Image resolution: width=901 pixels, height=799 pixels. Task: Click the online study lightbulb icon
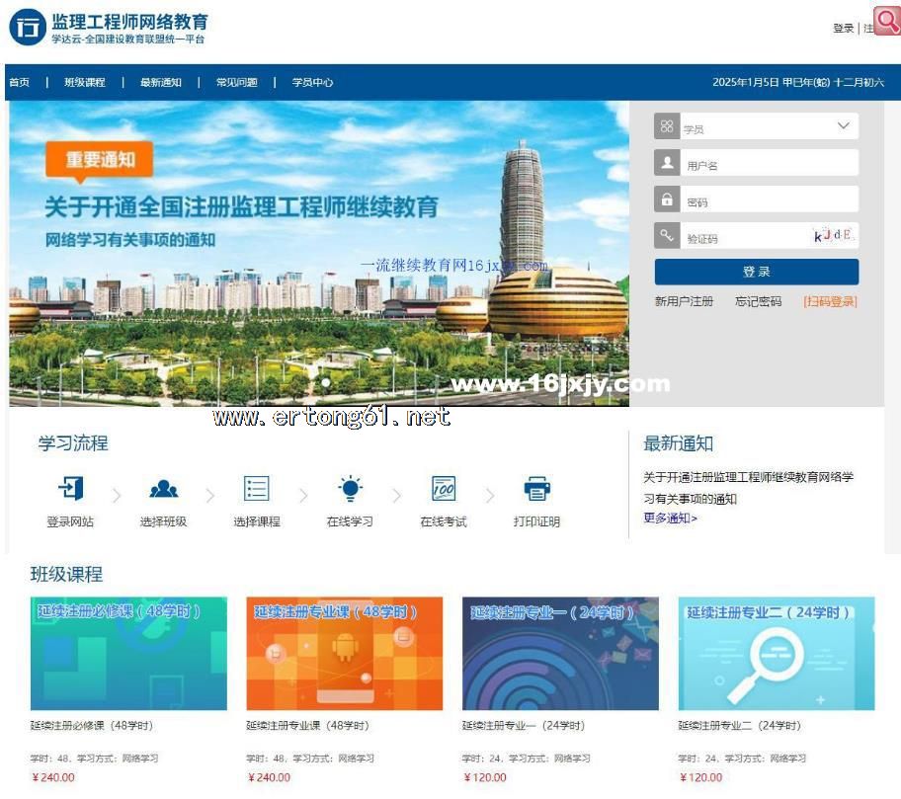click(x=350, y=488)
